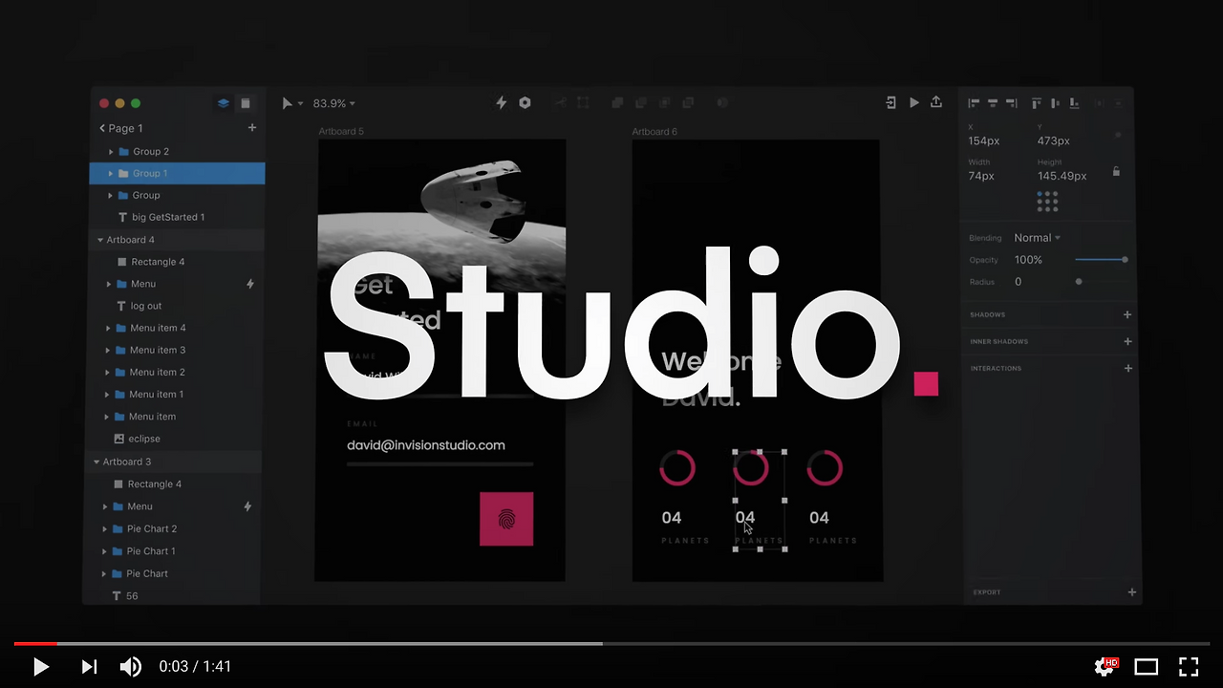Click the lightning interactions icon in the top toolbar
The height and width of the screenshot is (688, 1223).
(502, 102)
